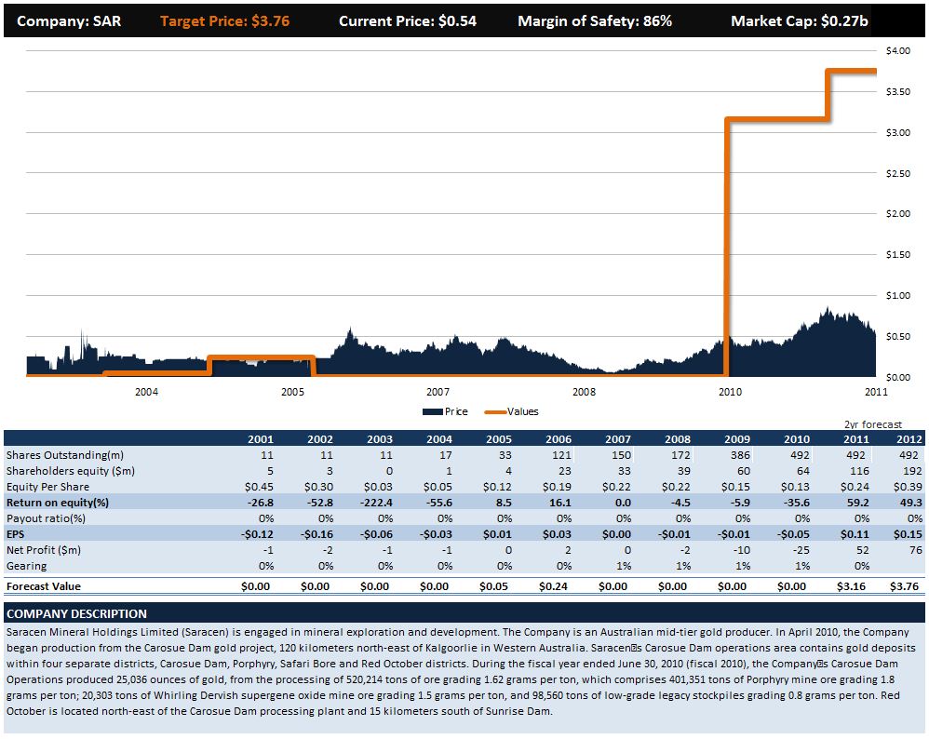This screenshot has height=739, width=929.
Task: Click the 2007 x-axis label
Action: (x=438, y=392)
